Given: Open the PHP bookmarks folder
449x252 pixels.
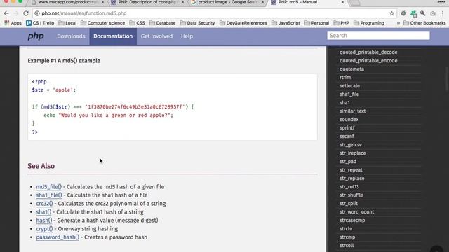Looking at the screenshot, I should click(x=342, y=23).
